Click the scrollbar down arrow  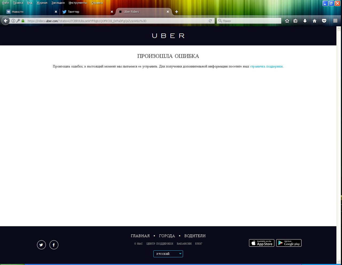click(x=339, y=261)
